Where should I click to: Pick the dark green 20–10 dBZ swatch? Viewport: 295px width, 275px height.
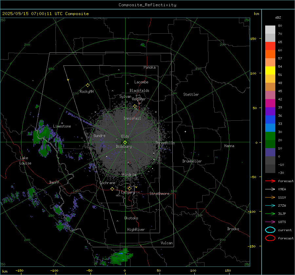[270, 144]
